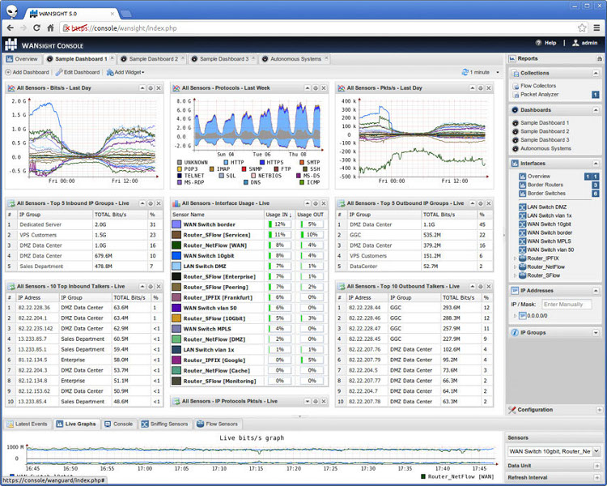Screen dimensions: 607x486
Task: Open the Console bottom tab
Action: tap(118, 424)
